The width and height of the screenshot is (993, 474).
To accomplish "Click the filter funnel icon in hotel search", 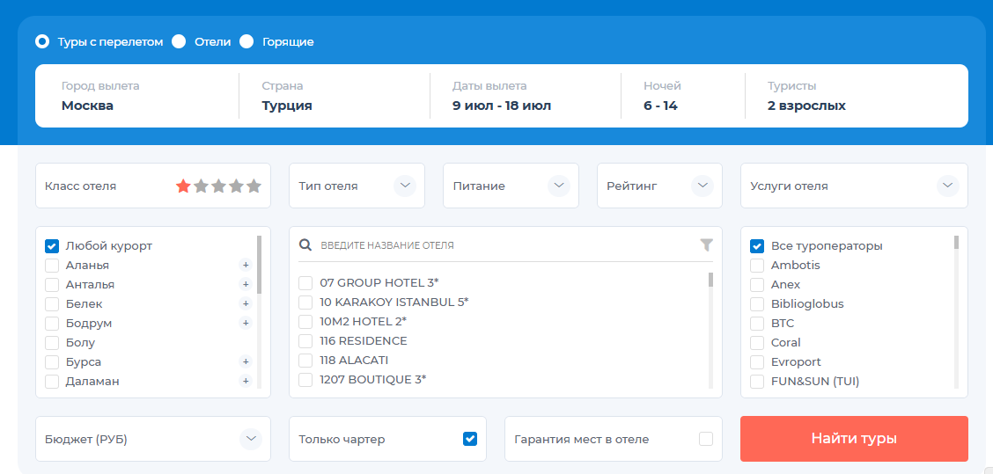I will pyautogui.click(x=706, y=245).
